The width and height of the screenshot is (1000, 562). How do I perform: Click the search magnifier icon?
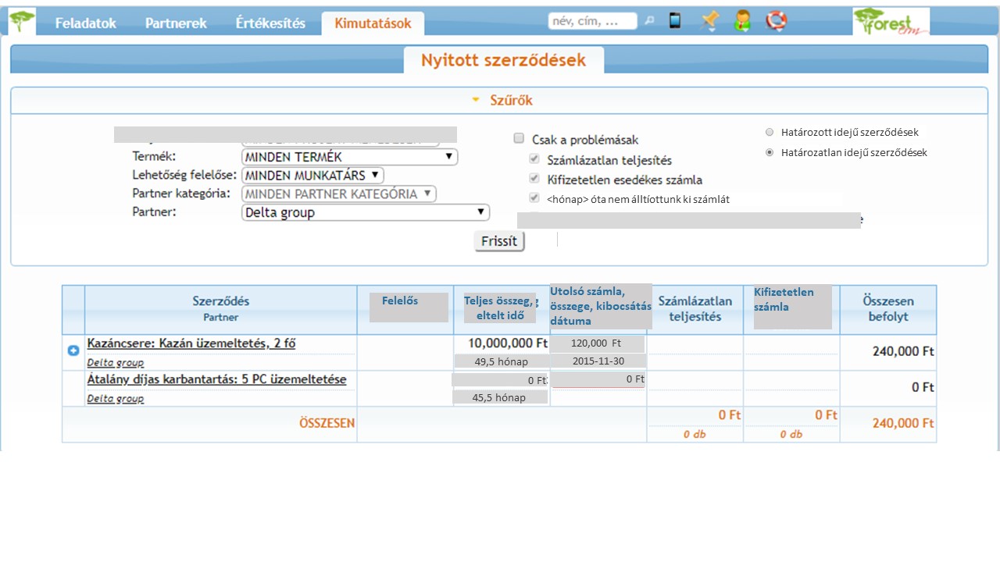[648, 21]
